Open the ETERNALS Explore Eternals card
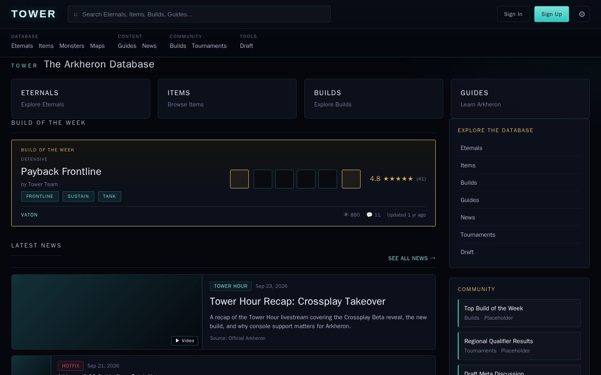The image size is (601, 375). tap(81, 98)
